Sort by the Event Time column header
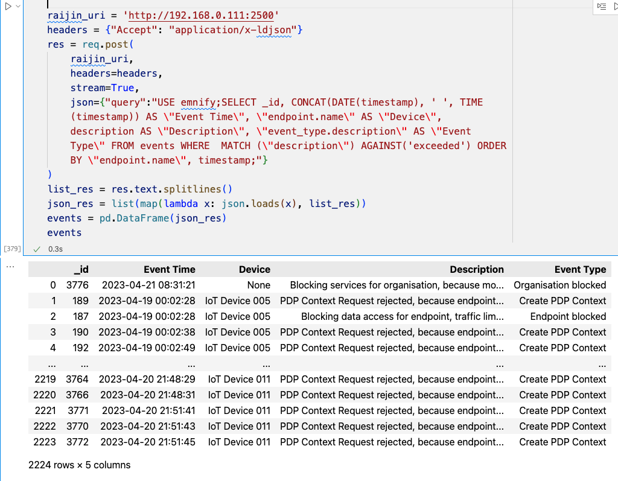The height and width of the screenshot is (481, 618). tap(169, 269)
